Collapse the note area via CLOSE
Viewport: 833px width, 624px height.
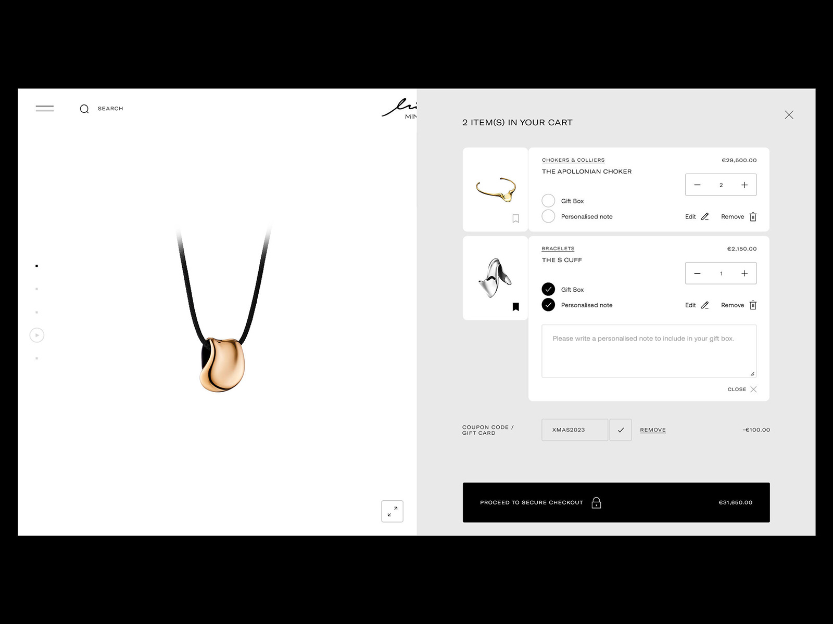click(x=742, y=389)
